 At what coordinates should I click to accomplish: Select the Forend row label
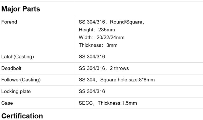point(9,22)
